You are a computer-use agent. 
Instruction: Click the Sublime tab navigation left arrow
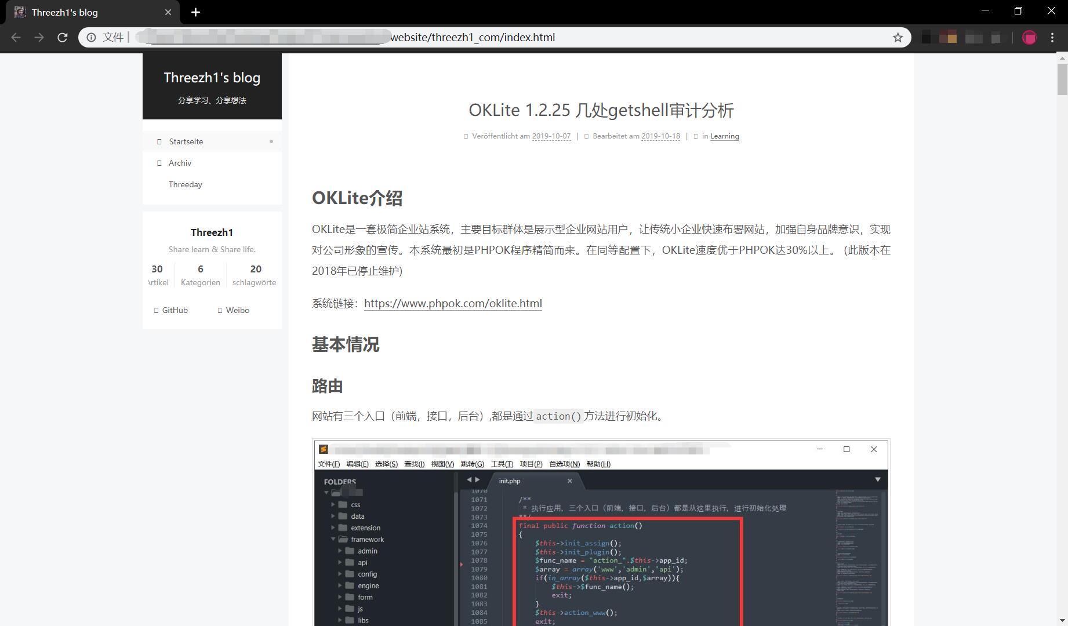(x=469, y=479)
